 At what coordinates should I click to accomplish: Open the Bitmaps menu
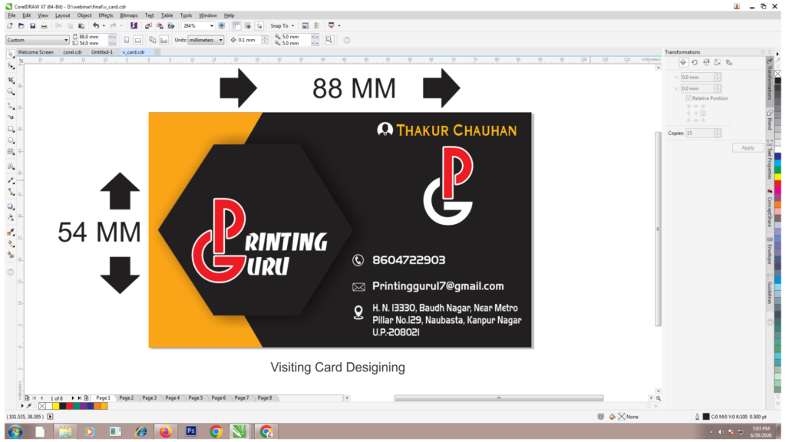click(129, 15)
